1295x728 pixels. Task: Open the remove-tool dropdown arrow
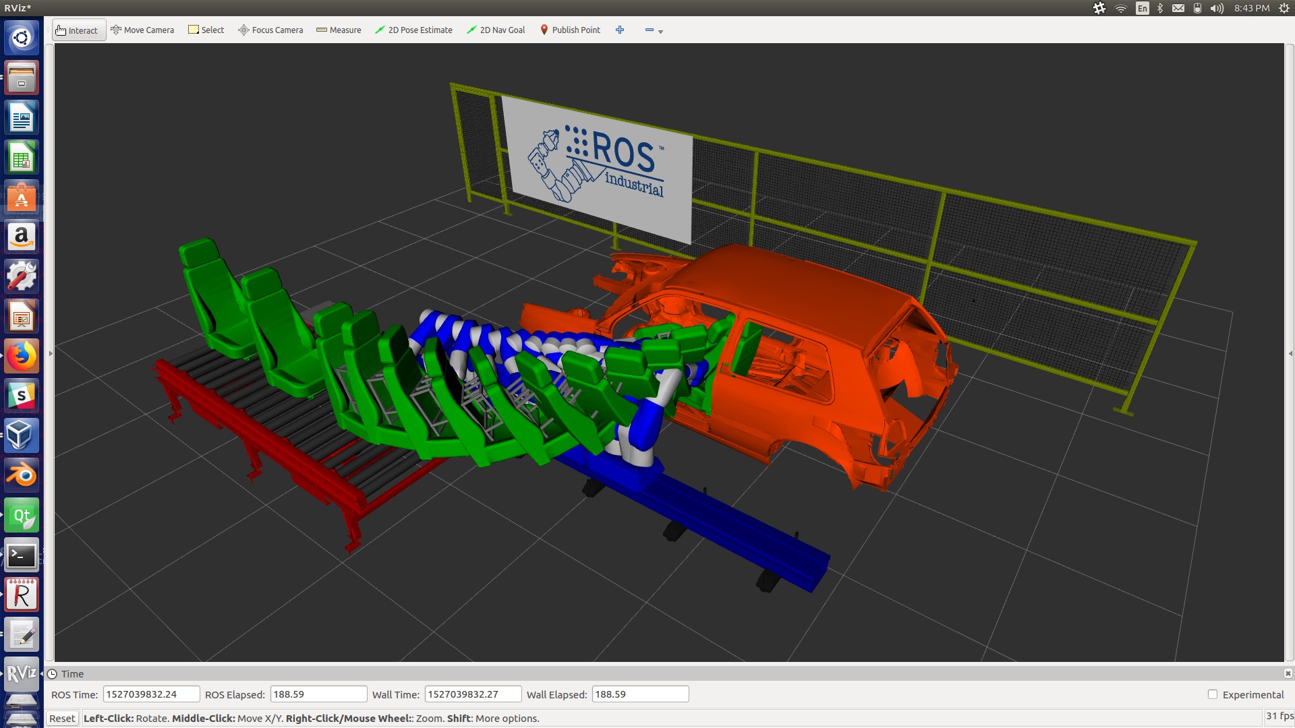[x=661, y=32]
